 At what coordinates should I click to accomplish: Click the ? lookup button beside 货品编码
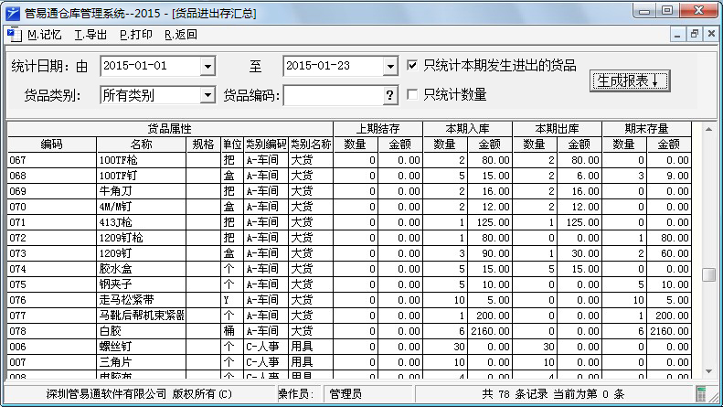click(x=390, y=95)
